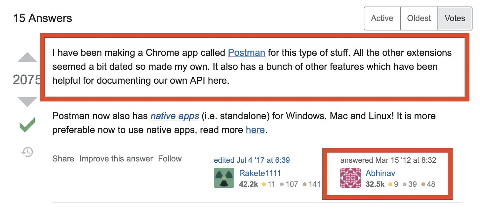Open Rakete1111's user profile name

coord(260,173)
